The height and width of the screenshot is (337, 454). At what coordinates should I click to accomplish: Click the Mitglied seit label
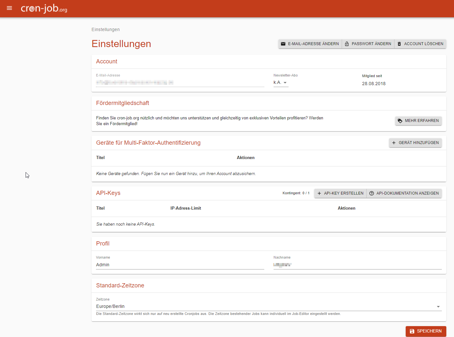372,76
